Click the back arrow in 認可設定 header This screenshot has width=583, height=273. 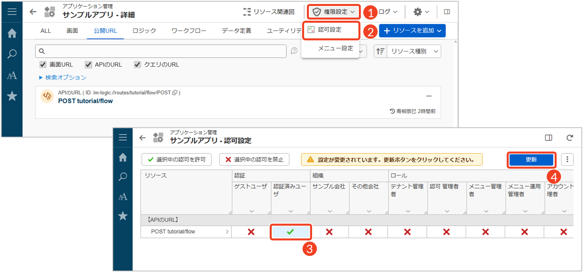[x=142, y=138]
